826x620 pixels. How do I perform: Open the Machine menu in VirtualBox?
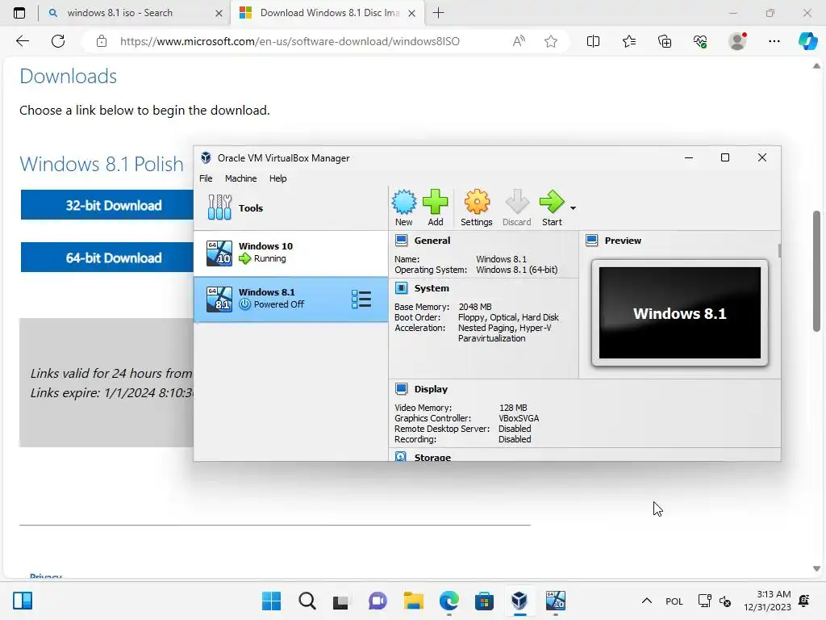[240, 178]
